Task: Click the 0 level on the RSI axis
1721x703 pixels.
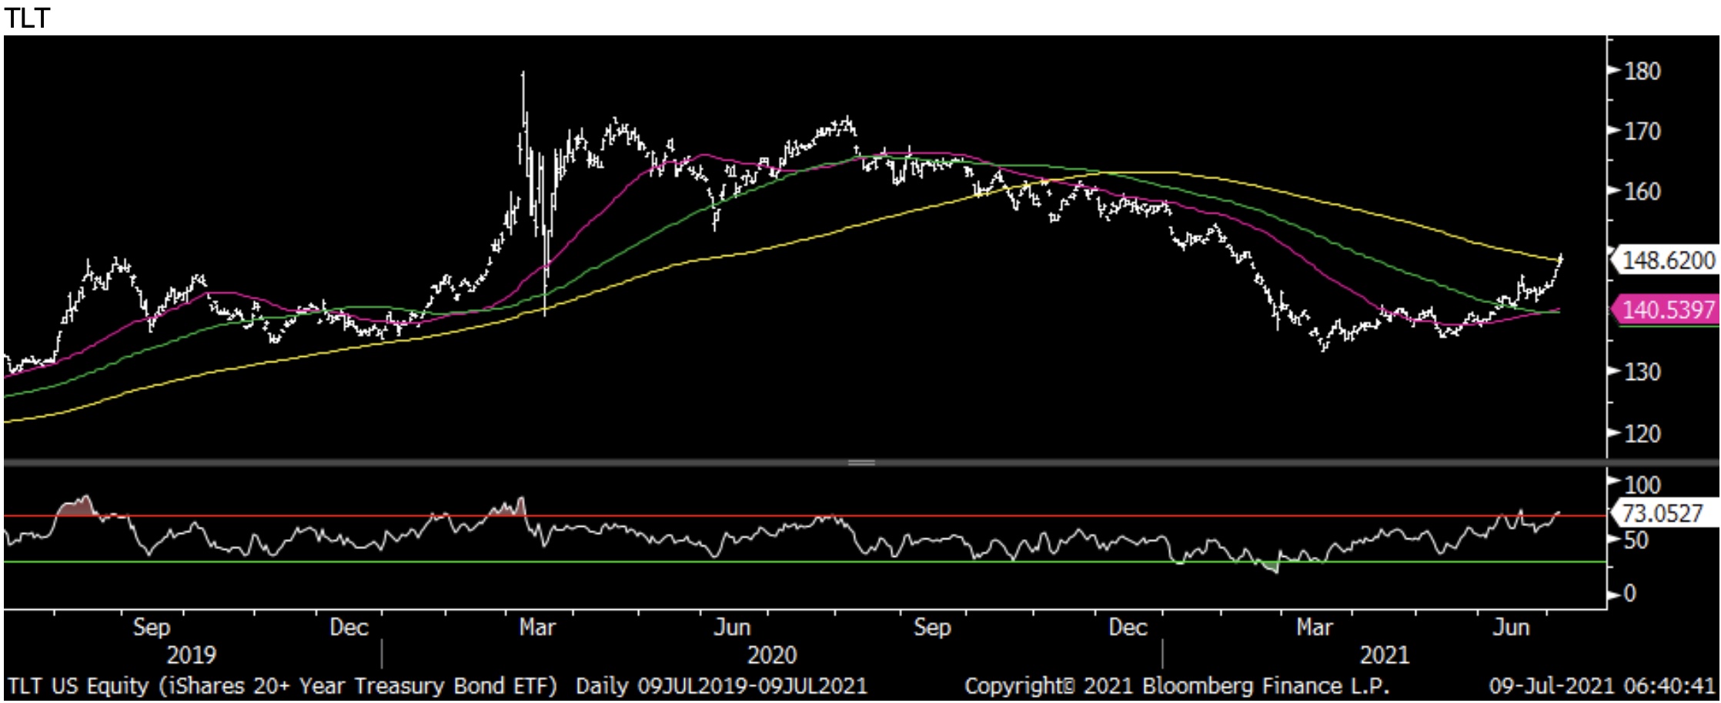Action: (x=1629, y=594)
